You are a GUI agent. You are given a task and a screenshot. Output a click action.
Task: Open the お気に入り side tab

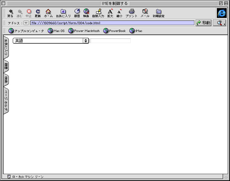pyautogui.click(x=6, y=47)
